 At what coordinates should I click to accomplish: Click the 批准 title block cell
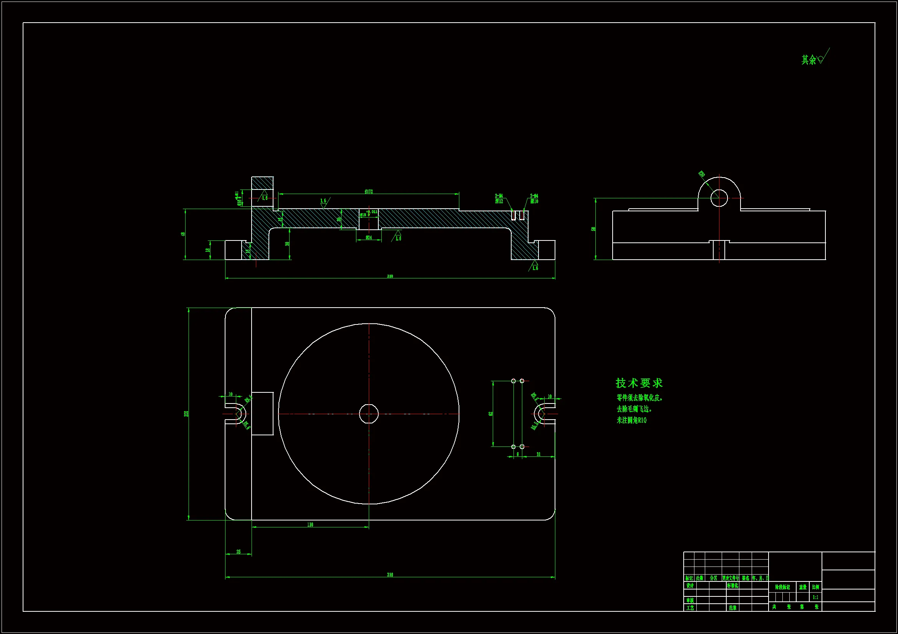click(732, 608)
